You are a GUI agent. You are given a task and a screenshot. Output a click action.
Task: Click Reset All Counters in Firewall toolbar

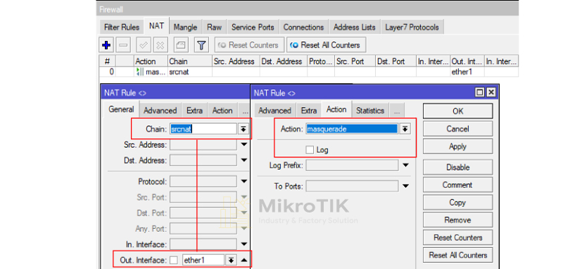(326, 45)
